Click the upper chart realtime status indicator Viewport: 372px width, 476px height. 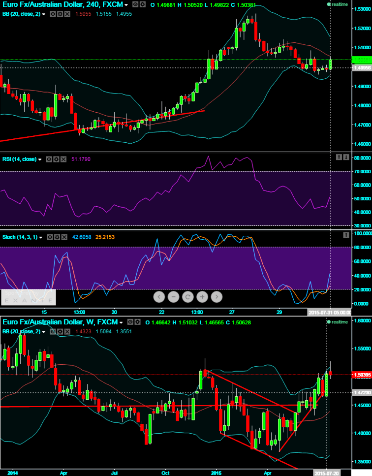(338, 4)
